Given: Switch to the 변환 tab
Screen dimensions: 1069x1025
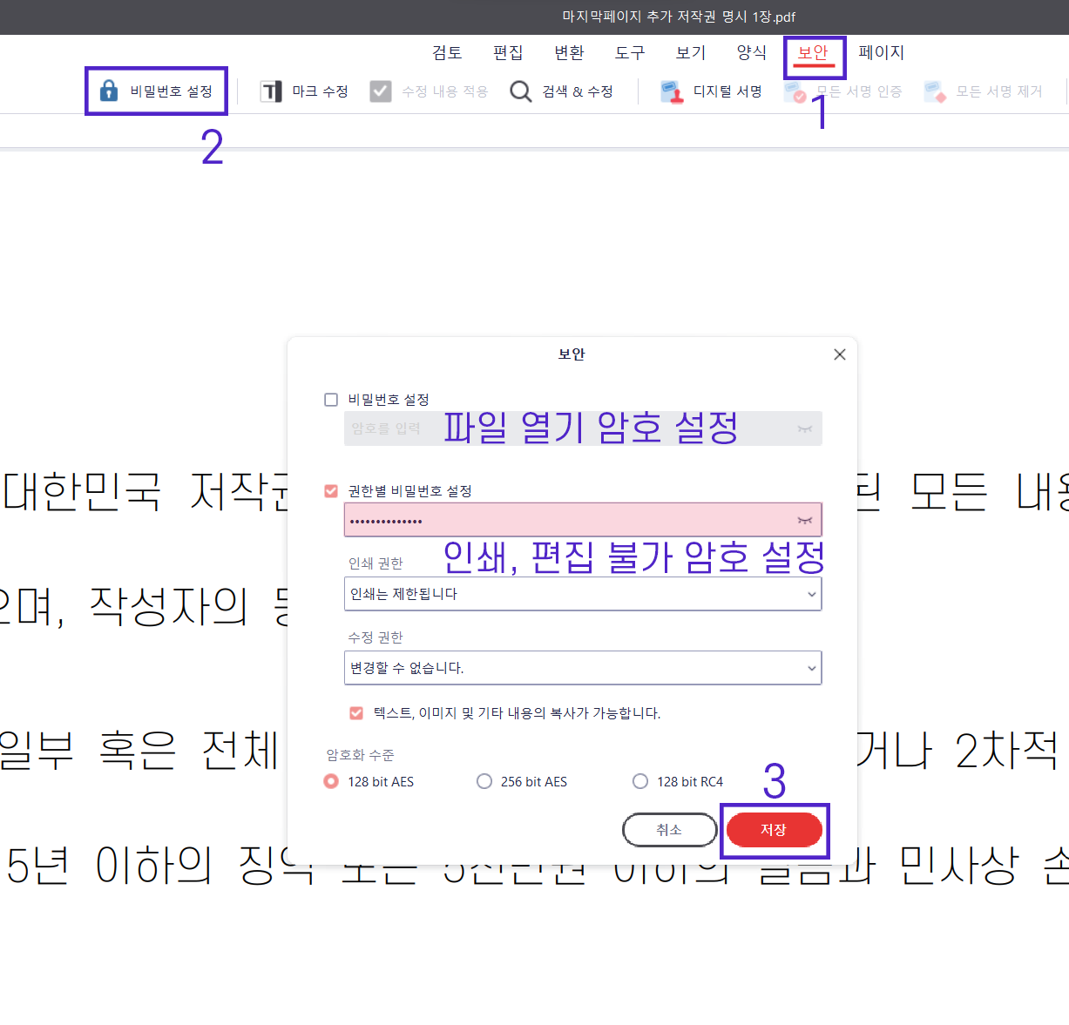Looking at the screenshot, I should pyautogui.click(x=569, y=52).
